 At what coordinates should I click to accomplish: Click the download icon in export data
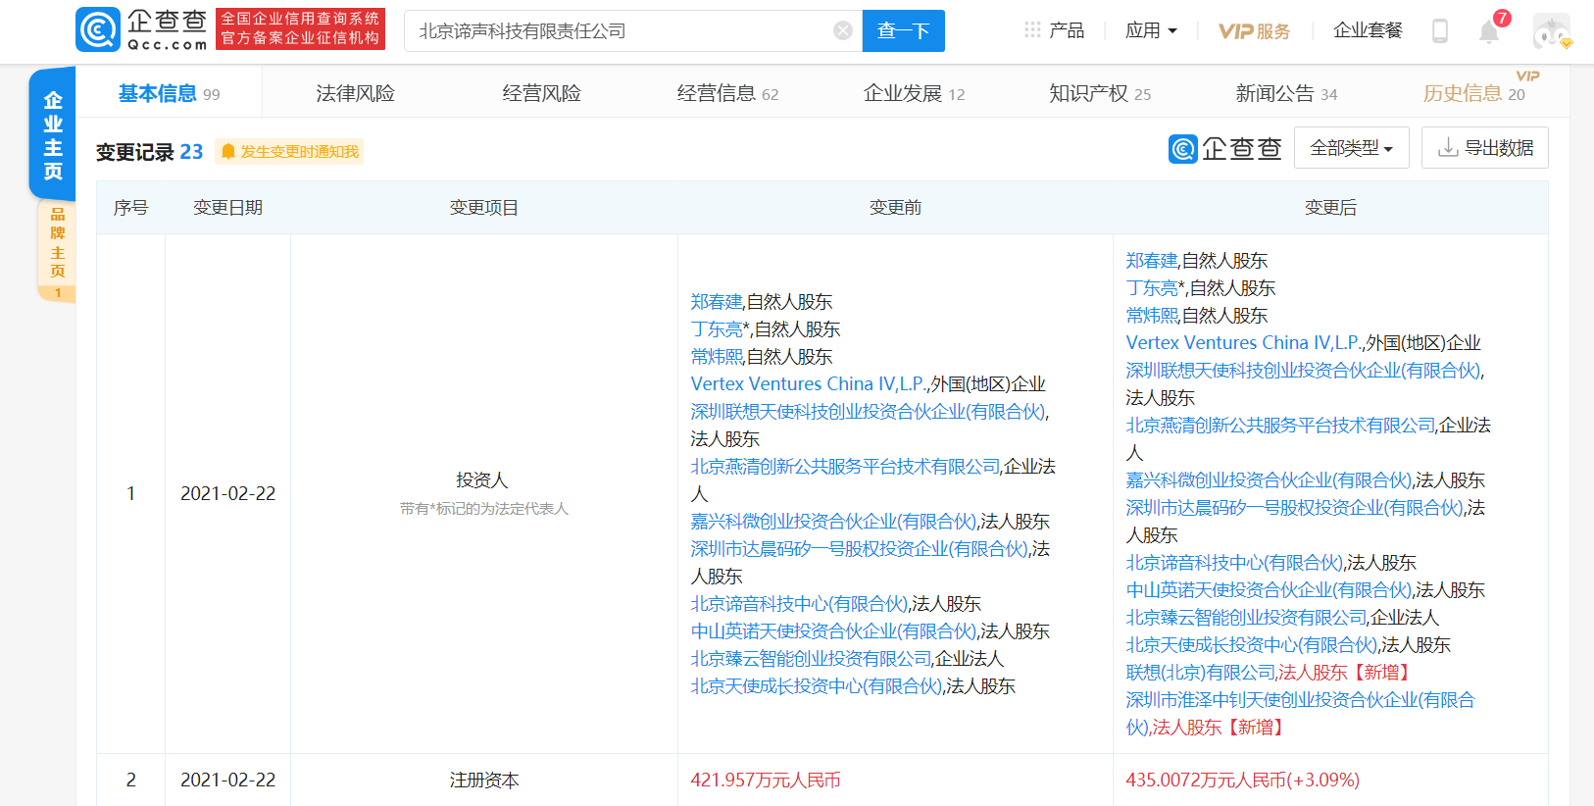pos(1447,148)
